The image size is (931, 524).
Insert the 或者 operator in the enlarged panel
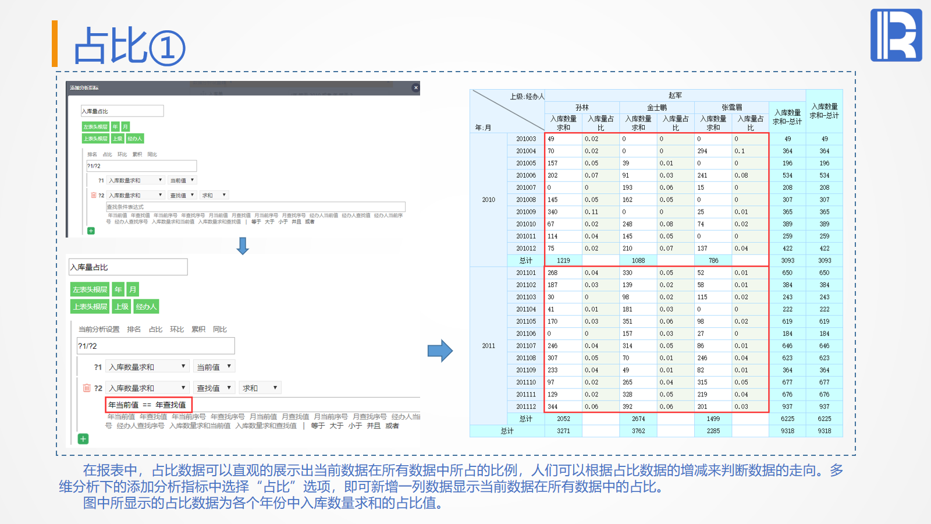[392, 426]
